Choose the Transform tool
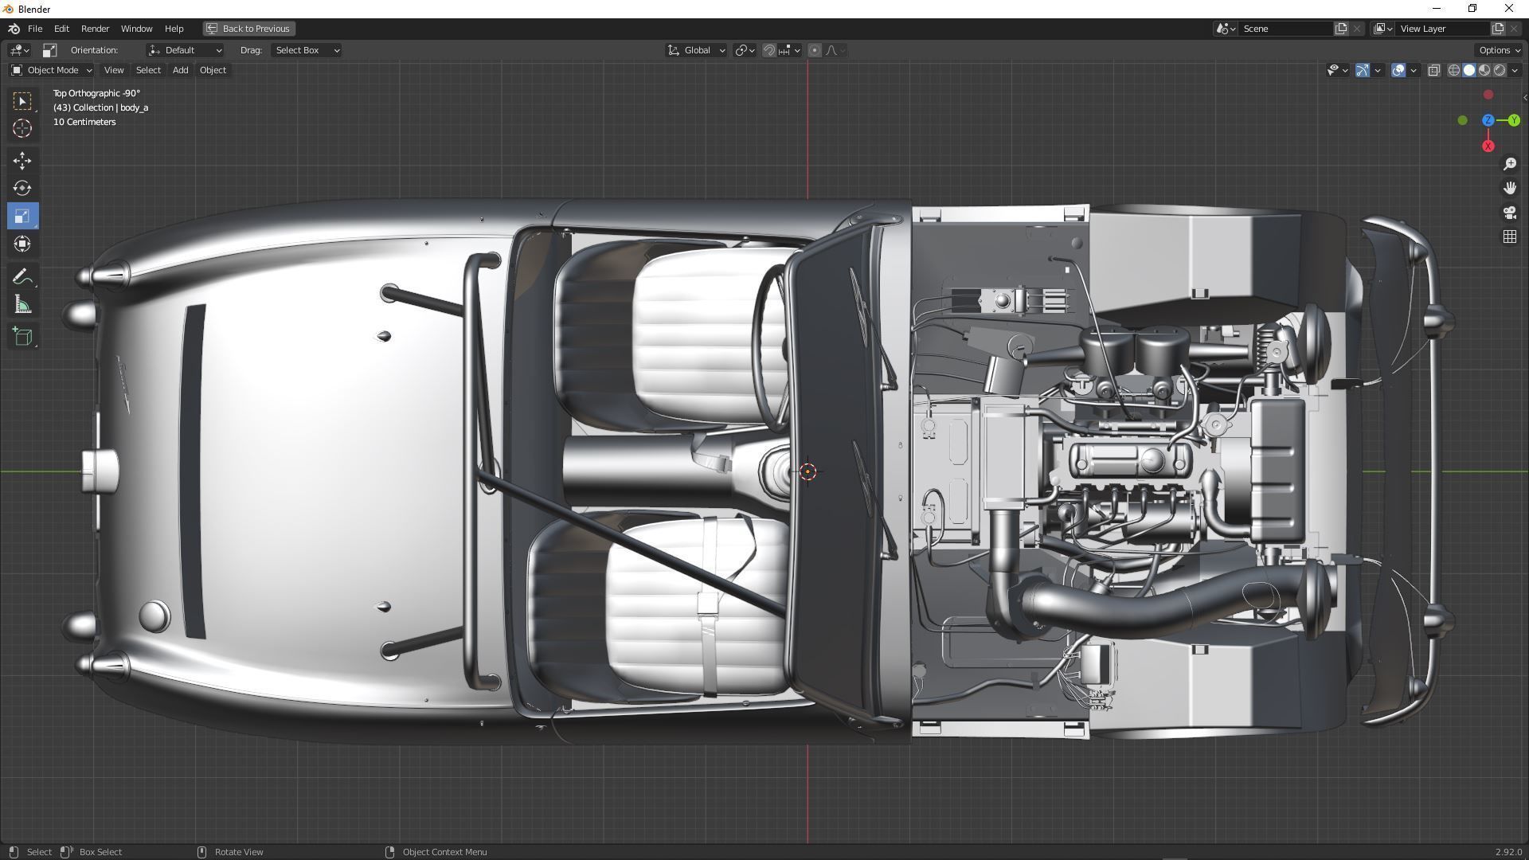 22,244
